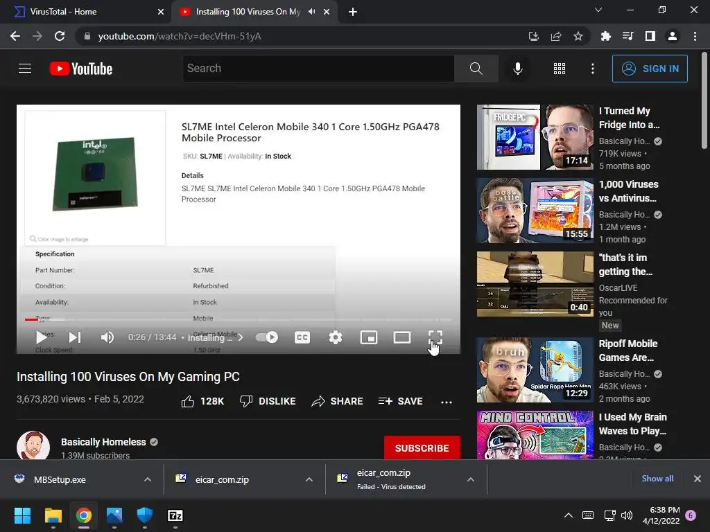Subscribe to Basically Homeless
Viewport: 710px width, 532px height.
click(x=422, y=448)
